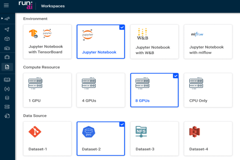Click the Environment section heading

pyautogui.click(x=35, y=19)
